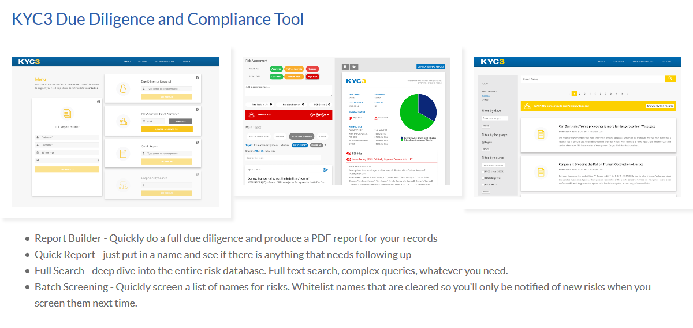Viewport: 693px width, 328px height.
Task: Click the red PEP Hits icon in the report
Action: pos(348,153)
